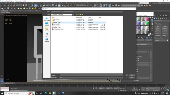Open the File menu

pyautogui.click(x=2, y=3)
